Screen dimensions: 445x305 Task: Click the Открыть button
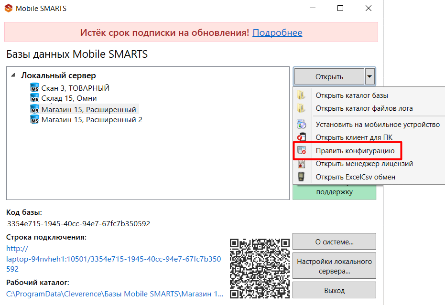[x=329, y=76]
